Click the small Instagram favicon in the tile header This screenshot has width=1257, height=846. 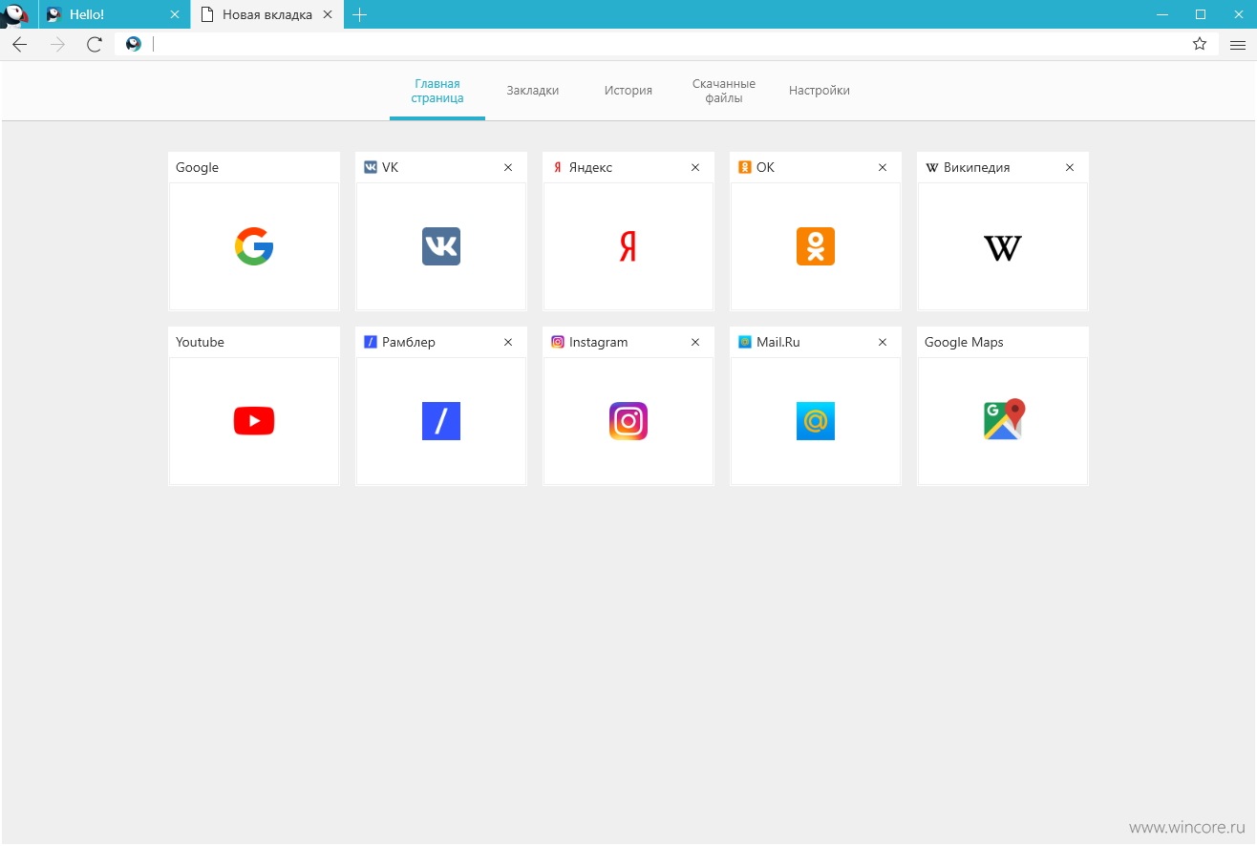pos(558,342)
